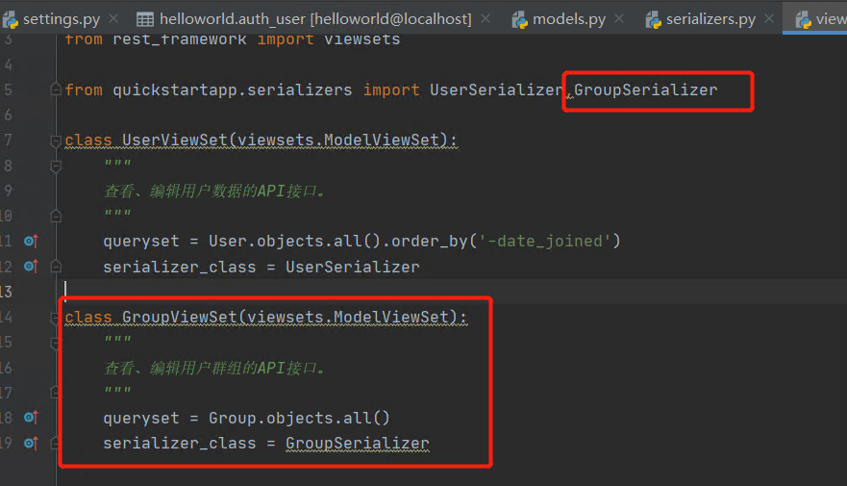Image resolution: width=847 pixels, height=486 pixels.
Task: Click the Python file icon on models.py tab
Action: click(520, 20)
